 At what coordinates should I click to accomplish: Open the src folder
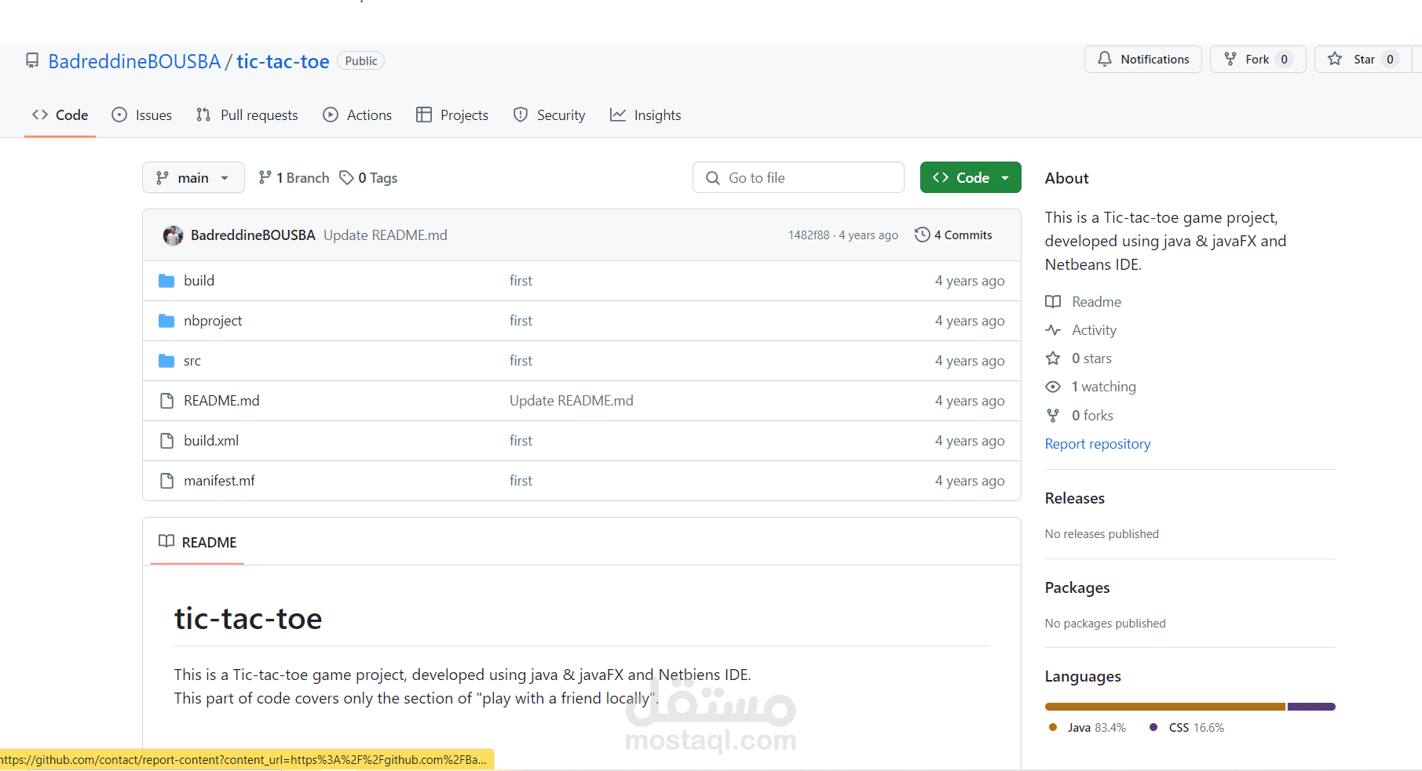pyautogui.click(x=192, y=361)
